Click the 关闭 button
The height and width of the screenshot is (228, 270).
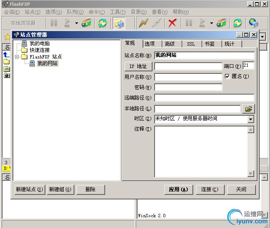pyautogui.click(x=241, y=189)
